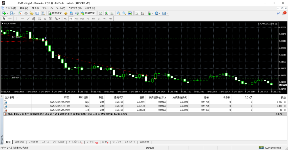Viewport: 288px width, 150px height.
Task: Expand the periodicity clock dropdown
Action: (x=160, y=13)
